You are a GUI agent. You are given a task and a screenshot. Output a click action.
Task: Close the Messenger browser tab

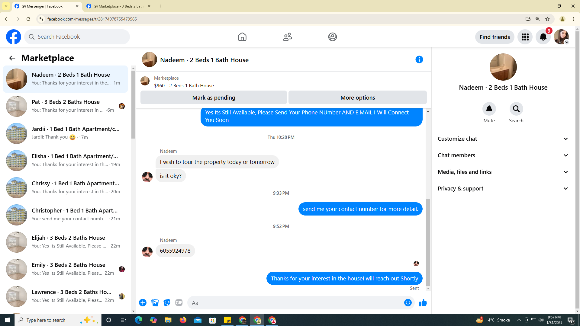77,6
